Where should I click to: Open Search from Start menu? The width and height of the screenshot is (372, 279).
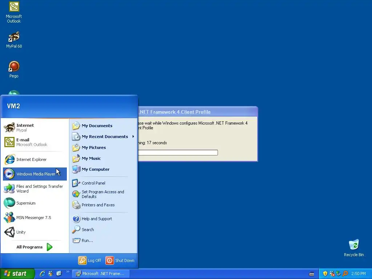[x=103, y=230]
